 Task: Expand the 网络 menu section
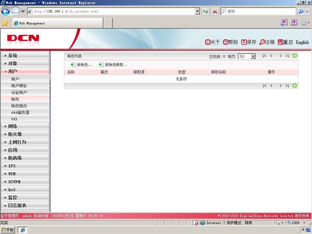pos(25,126)
